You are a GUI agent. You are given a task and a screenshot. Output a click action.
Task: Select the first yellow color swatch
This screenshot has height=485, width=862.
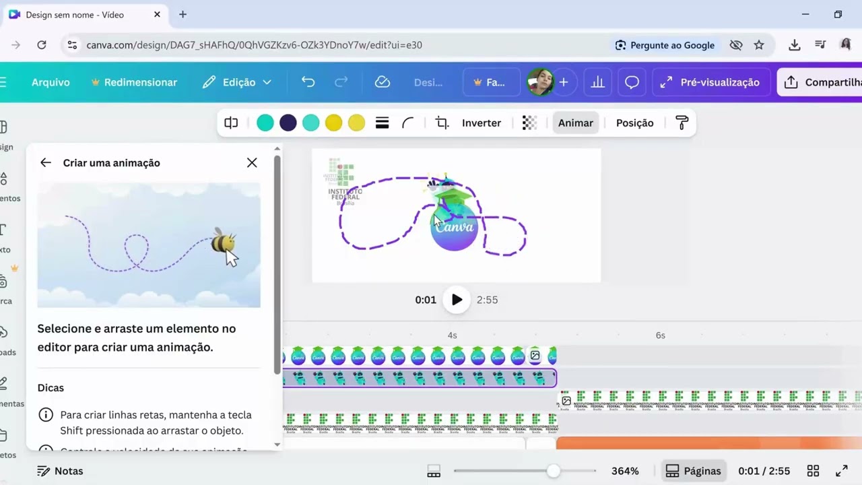click(x=334, y=123)
